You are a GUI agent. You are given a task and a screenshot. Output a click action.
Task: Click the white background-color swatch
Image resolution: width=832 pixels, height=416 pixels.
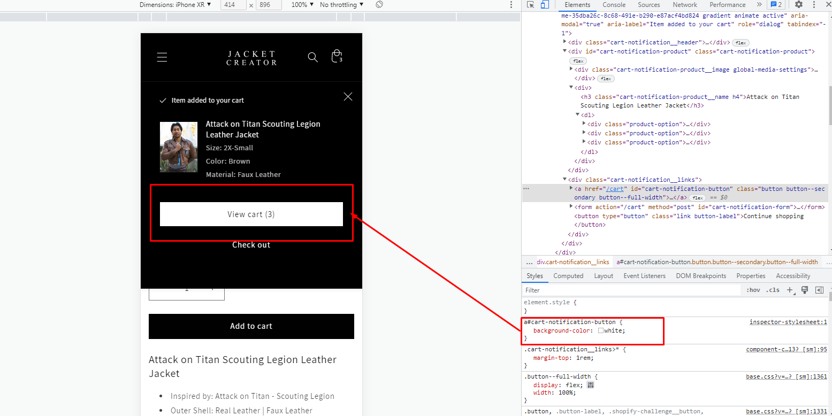[x=601, y=331]
